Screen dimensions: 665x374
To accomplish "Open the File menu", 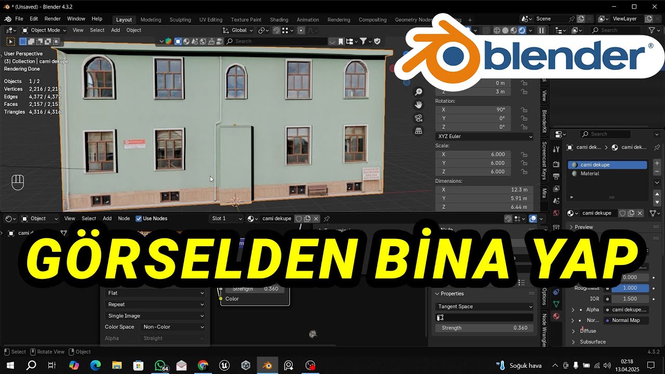I will point(19,19).
